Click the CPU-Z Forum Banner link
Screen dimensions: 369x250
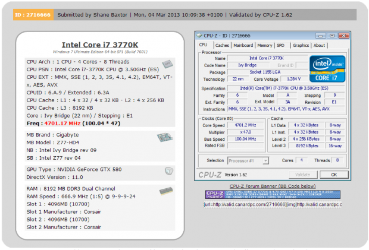pyautogui.click(x=273, y=186)
